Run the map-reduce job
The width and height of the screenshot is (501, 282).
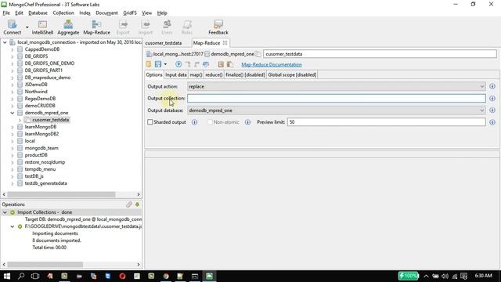178,64
